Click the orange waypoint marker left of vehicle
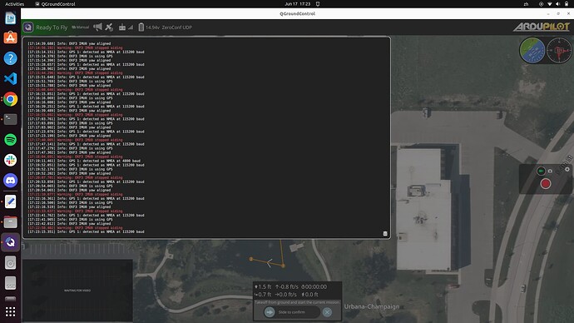This screenshot has height=323, width=574. pos(250,259)
